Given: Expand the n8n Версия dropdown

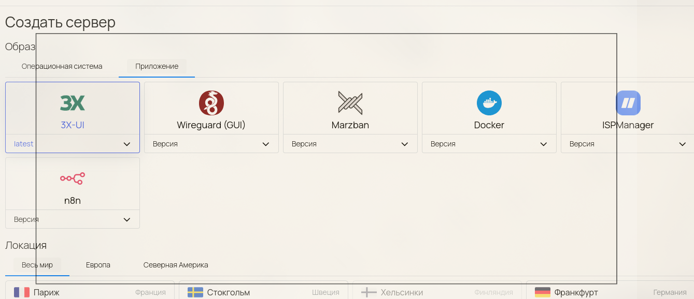Looking at the screenshot, I should (73, 219).
